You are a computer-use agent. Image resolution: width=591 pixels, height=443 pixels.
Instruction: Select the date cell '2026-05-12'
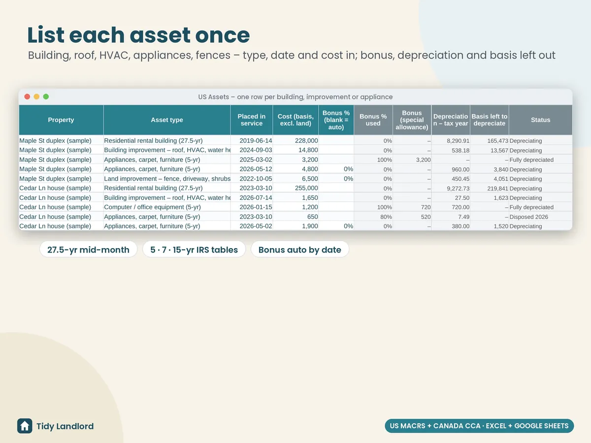[x=252, y=169]
